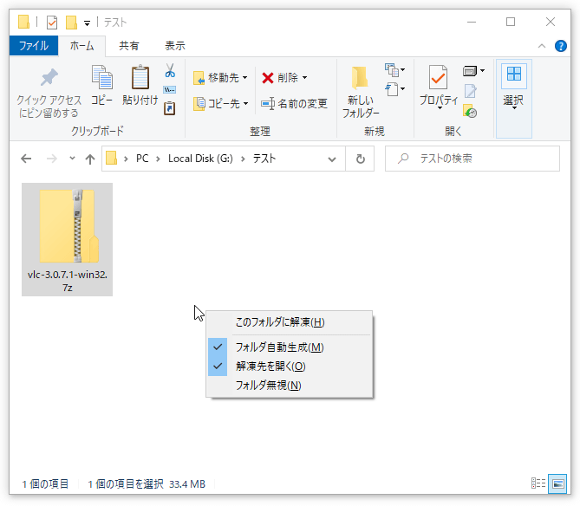Click PC in the address breadcrumb
The height and width of the screenshot is (506, 580).
point(142,159)
